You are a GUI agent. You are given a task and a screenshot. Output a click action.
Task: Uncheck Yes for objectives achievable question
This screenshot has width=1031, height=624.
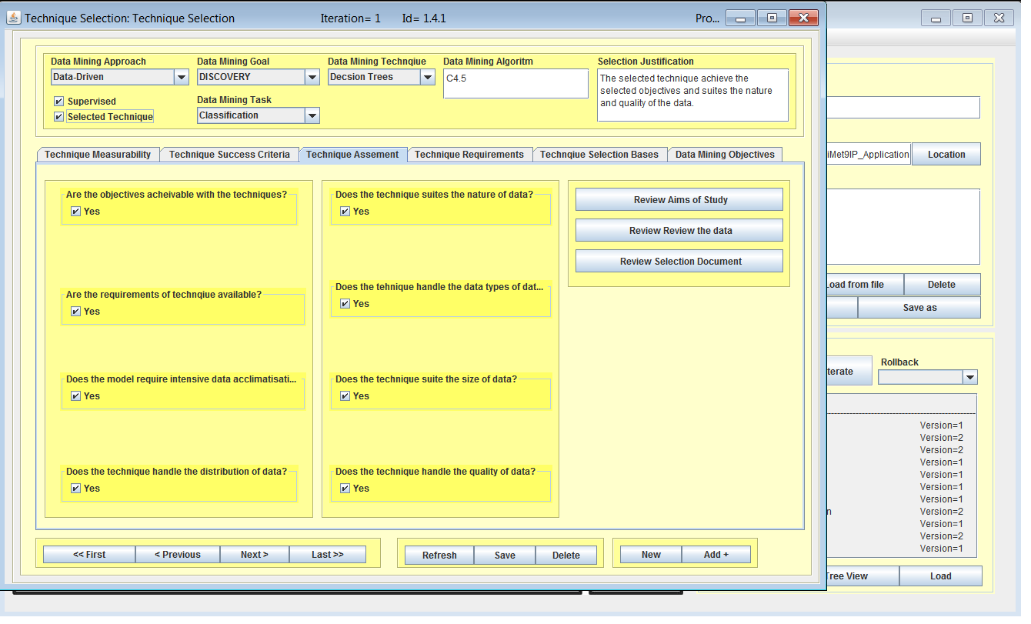(x=76, y=212)
